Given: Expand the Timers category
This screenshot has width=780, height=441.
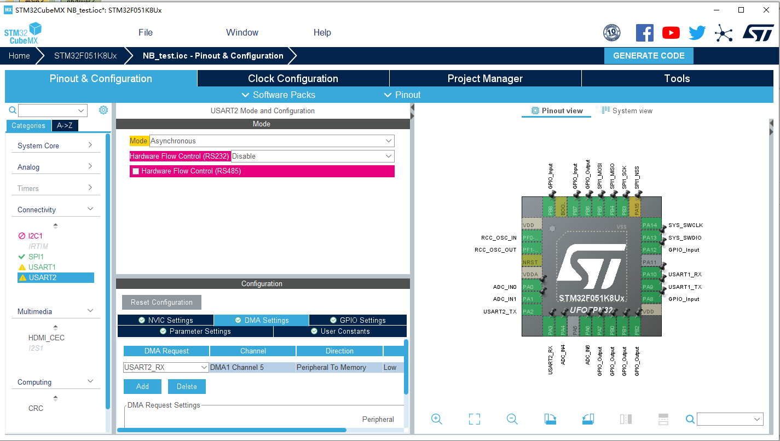Looking at the screenshot, I should [56, 188].
